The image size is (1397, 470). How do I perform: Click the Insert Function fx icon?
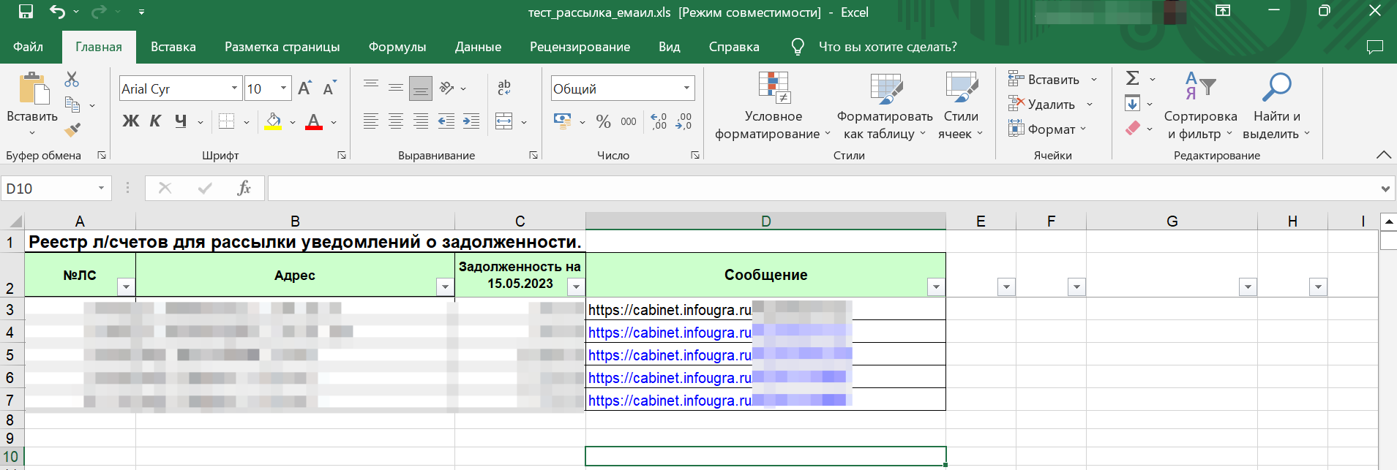(x=244, y=189)
